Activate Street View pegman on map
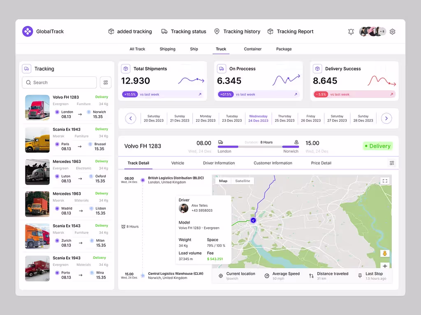The width and height of the screenshot is (421, 315). [x=385, y=253]
